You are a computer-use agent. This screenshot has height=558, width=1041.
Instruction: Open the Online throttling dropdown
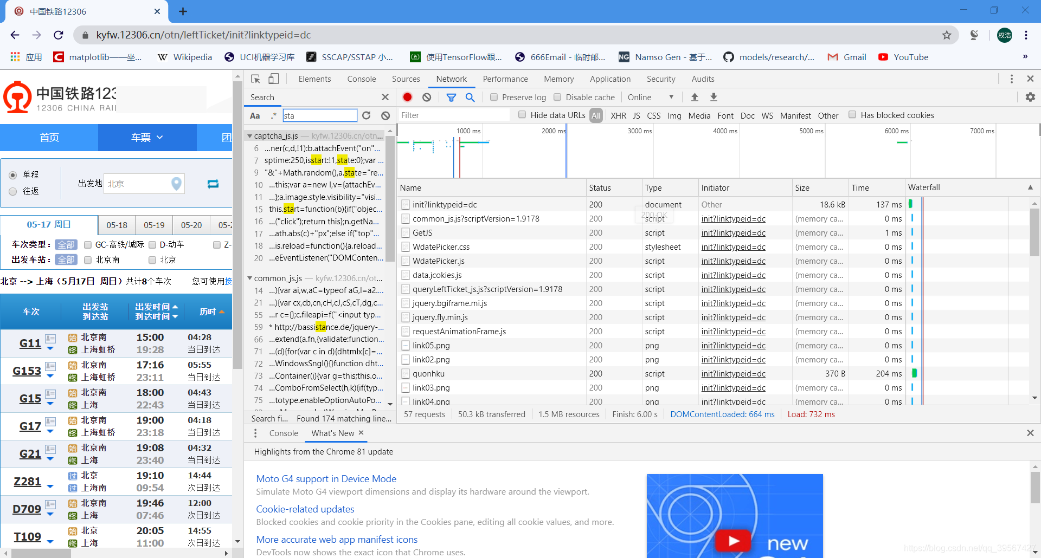(651, 97)
